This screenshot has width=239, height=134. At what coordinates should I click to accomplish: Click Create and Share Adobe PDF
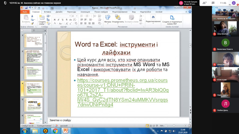click(x=172, y=20)
